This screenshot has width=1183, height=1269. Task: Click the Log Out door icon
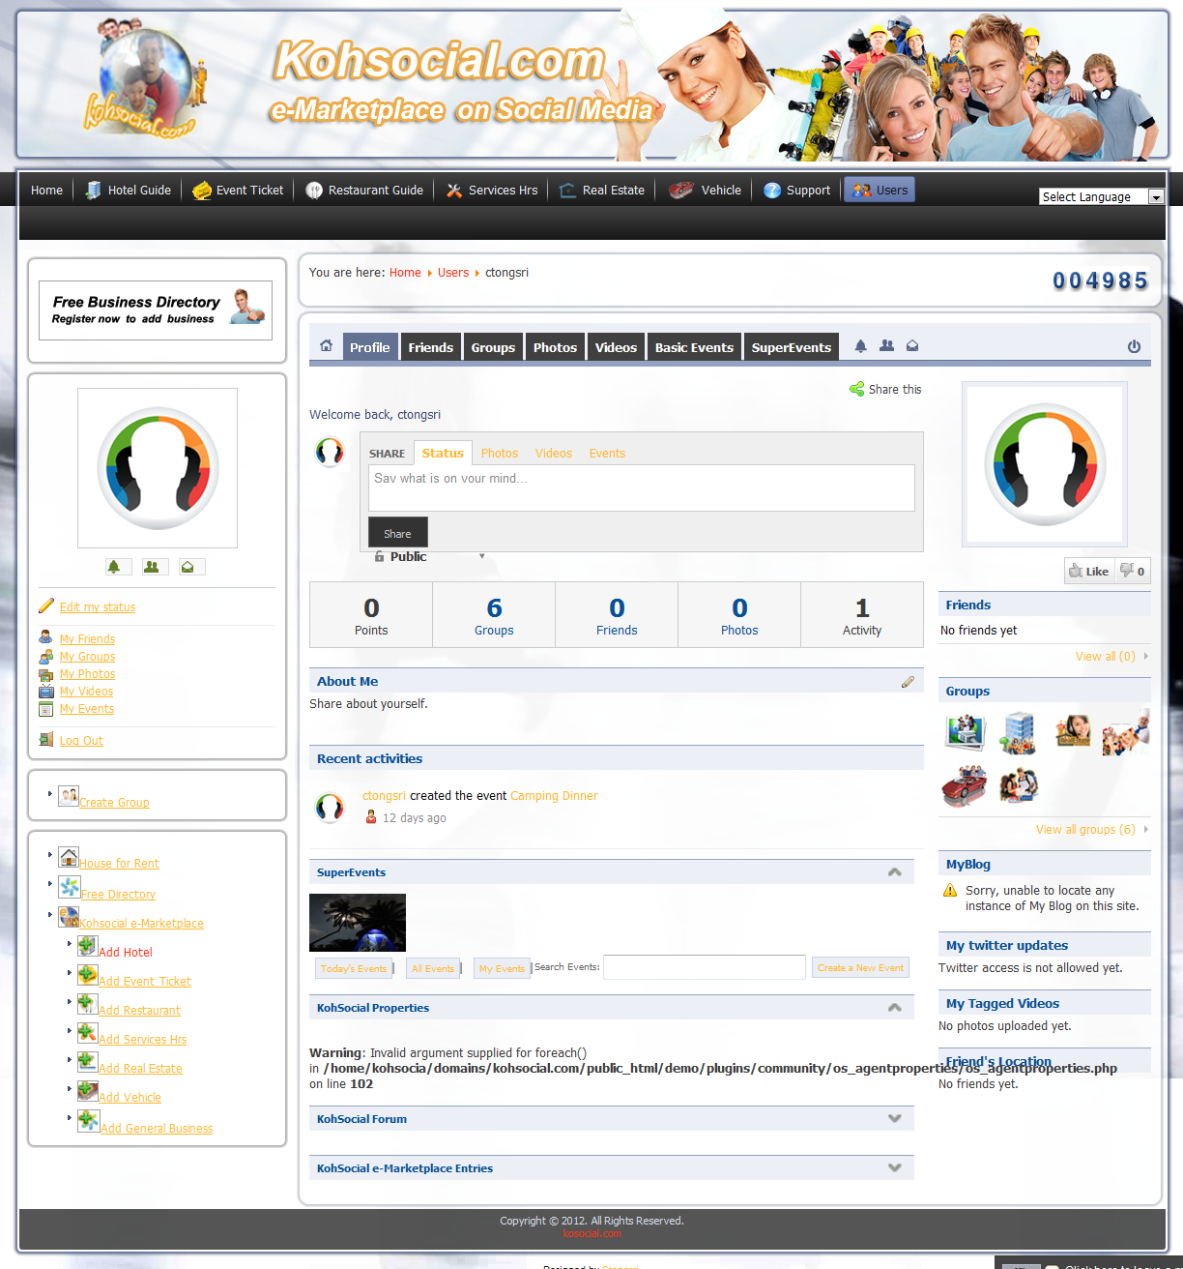pos(46,740)
